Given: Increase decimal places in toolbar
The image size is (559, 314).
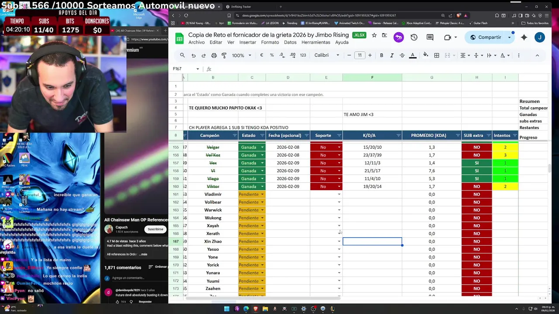Looking at the screenshot, I should tap(293, 55).
